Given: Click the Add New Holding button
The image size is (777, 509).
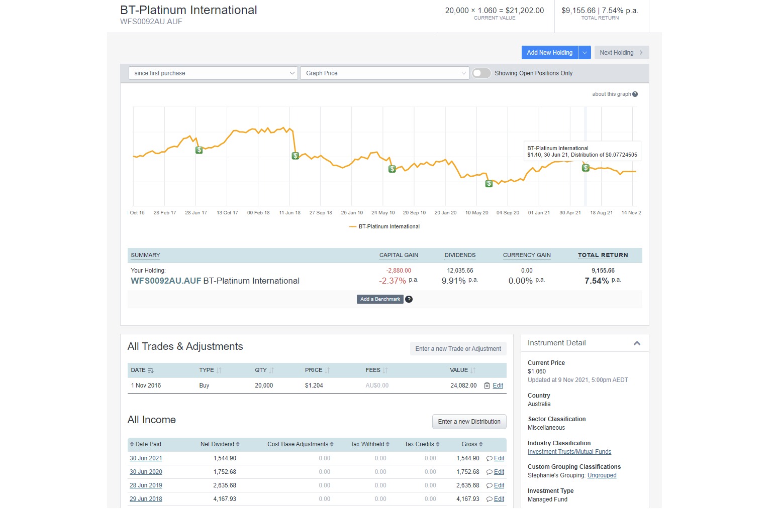Looking at the screenshot, I should pyautogui.click(x=550, y=53).
